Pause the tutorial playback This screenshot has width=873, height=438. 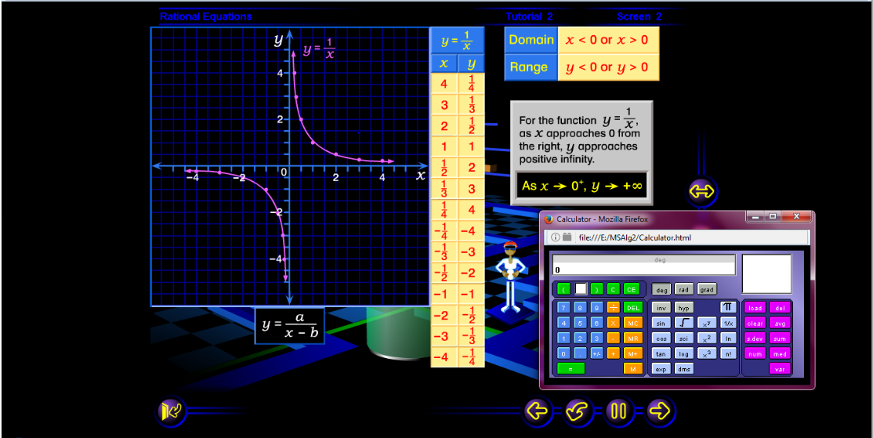[618, 411]
